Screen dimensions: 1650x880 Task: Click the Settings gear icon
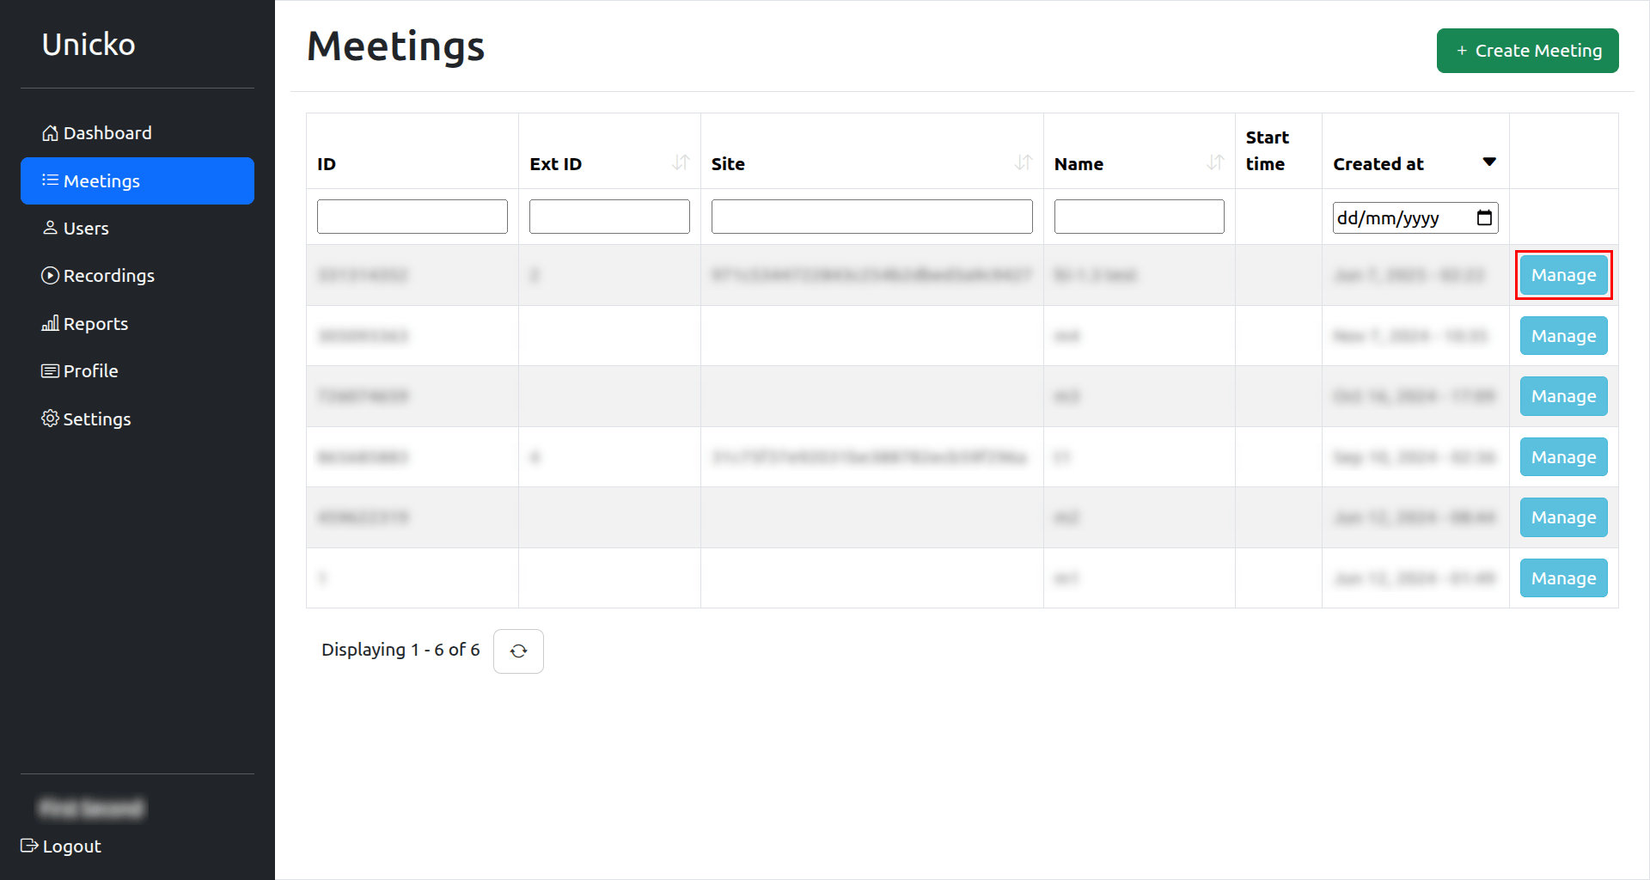pyautogui.click(x=51, y=419)
